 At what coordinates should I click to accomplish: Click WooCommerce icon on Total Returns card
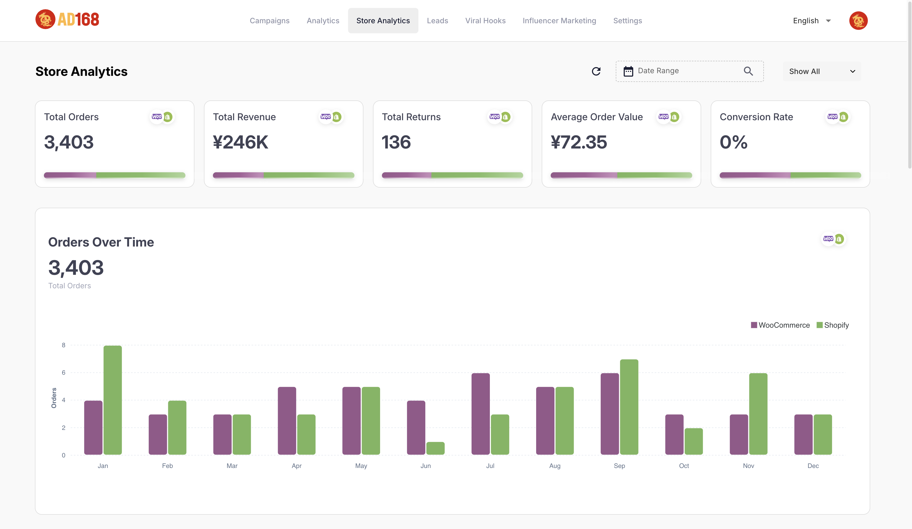coord(494,117)
